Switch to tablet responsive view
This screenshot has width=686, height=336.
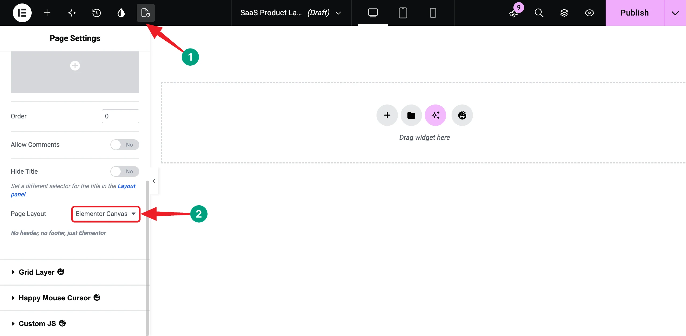[x=403, y=13]
